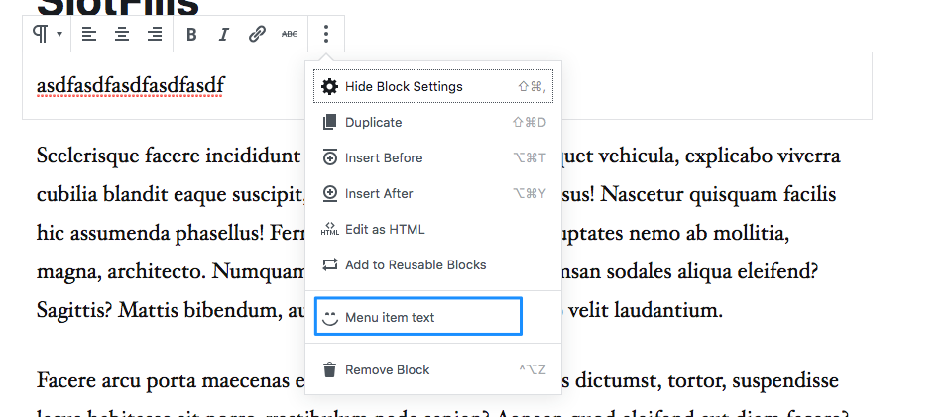Toggle bold formatting
Viewport: 951px width, 417px height.
(x=191, y=34)
